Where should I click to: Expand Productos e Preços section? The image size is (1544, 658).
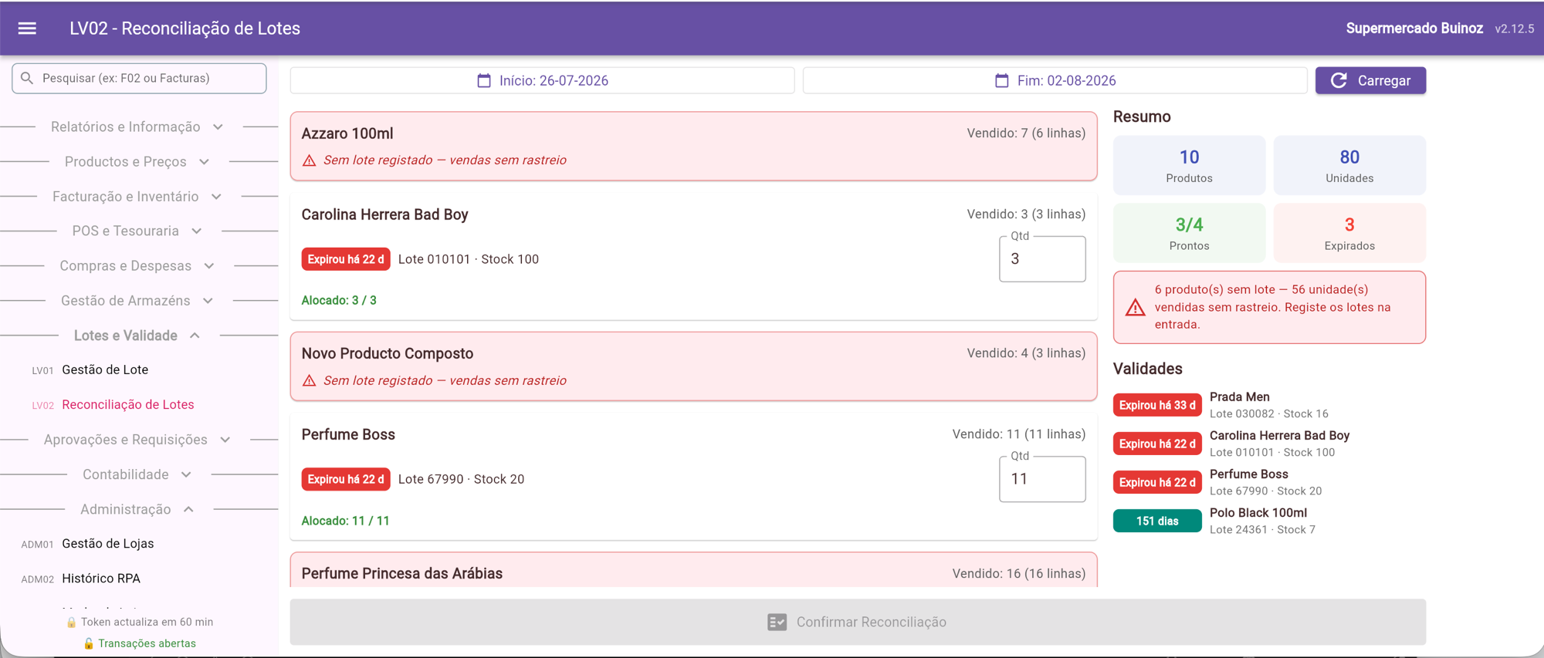(x=139, y=161)
